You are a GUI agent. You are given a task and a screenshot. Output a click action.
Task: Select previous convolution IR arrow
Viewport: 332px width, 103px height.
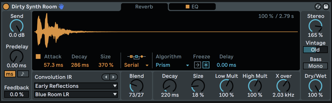tap(106, 77)
